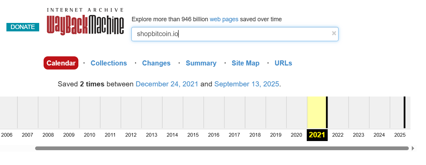Select the highlighted 2021 year label
This screenshot has width=426, height=165.
click(317, 135)
